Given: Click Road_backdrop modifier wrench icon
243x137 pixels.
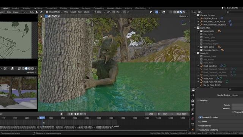Looking at the screenshot, I should tap(221, 66).
